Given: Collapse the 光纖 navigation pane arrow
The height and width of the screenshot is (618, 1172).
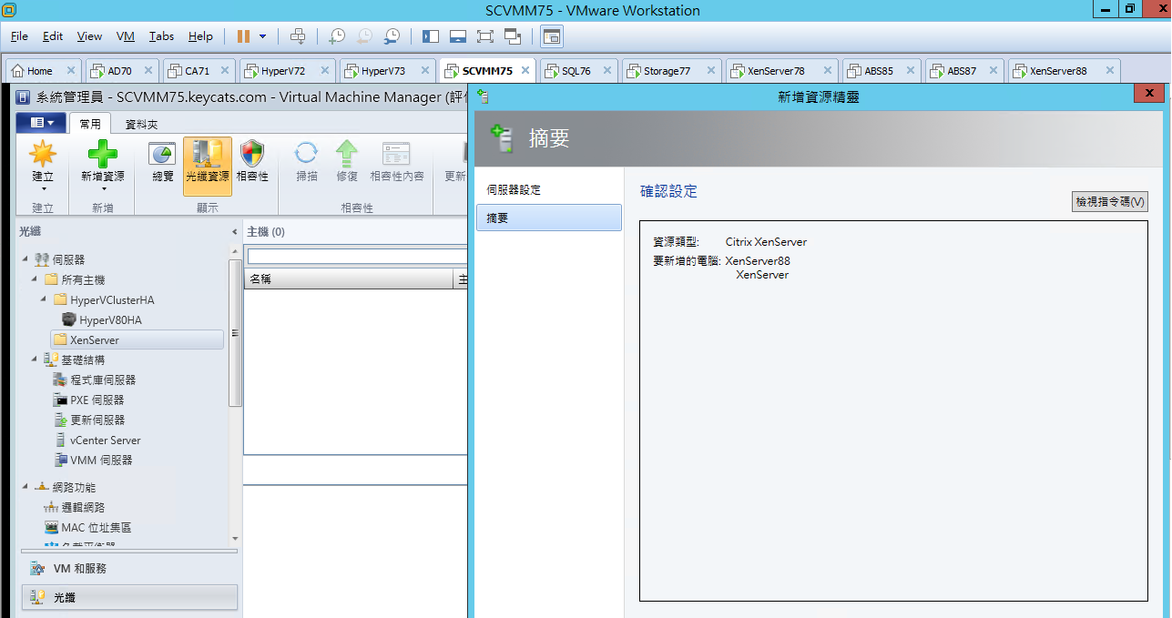Looking at the screenshot, I should pyautogui.click(x=235, y=232).
